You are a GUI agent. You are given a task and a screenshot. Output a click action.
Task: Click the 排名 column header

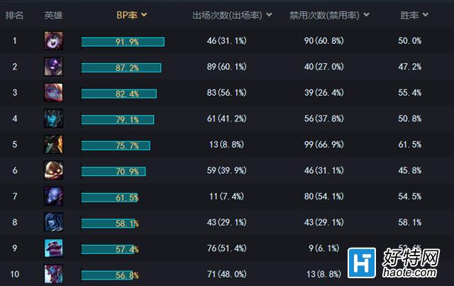coord(14,15)
